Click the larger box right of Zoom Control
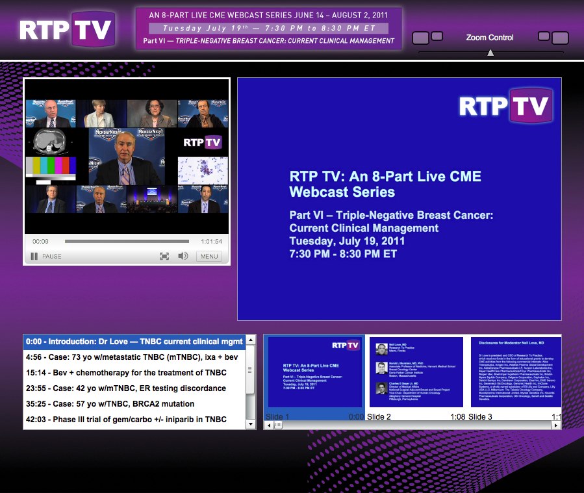Screen dimensions: 584x493 560,38
